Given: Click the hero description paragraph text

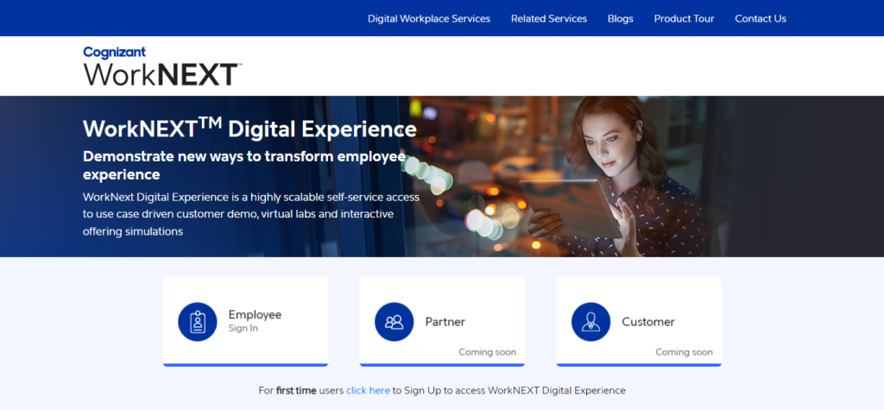Looking at the screenshot, I should (x=250, y=214).
